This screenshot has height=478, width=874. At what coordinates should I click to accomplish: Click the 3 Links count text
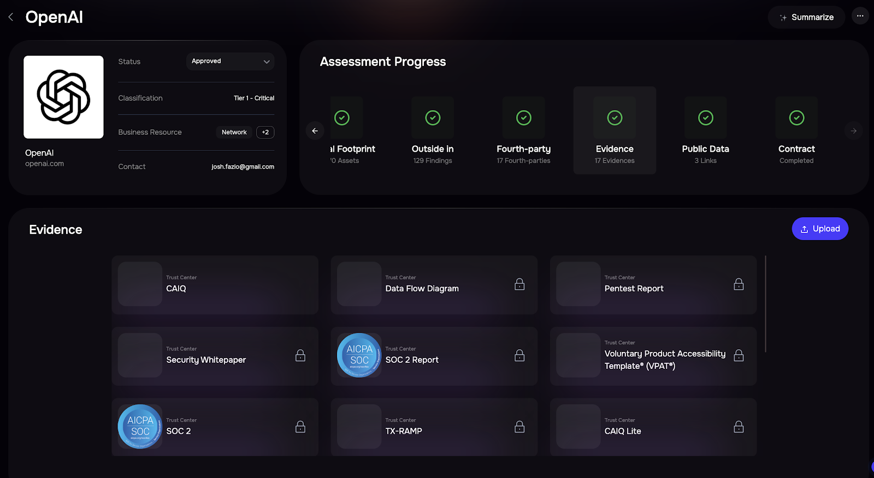705,161
